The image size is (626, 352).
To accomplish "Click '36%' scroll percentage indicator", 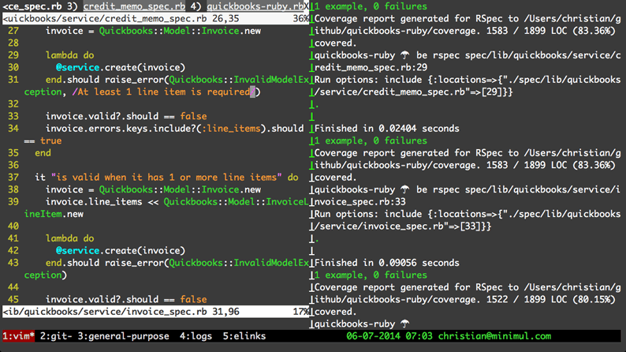I will [x=300, y=19].
